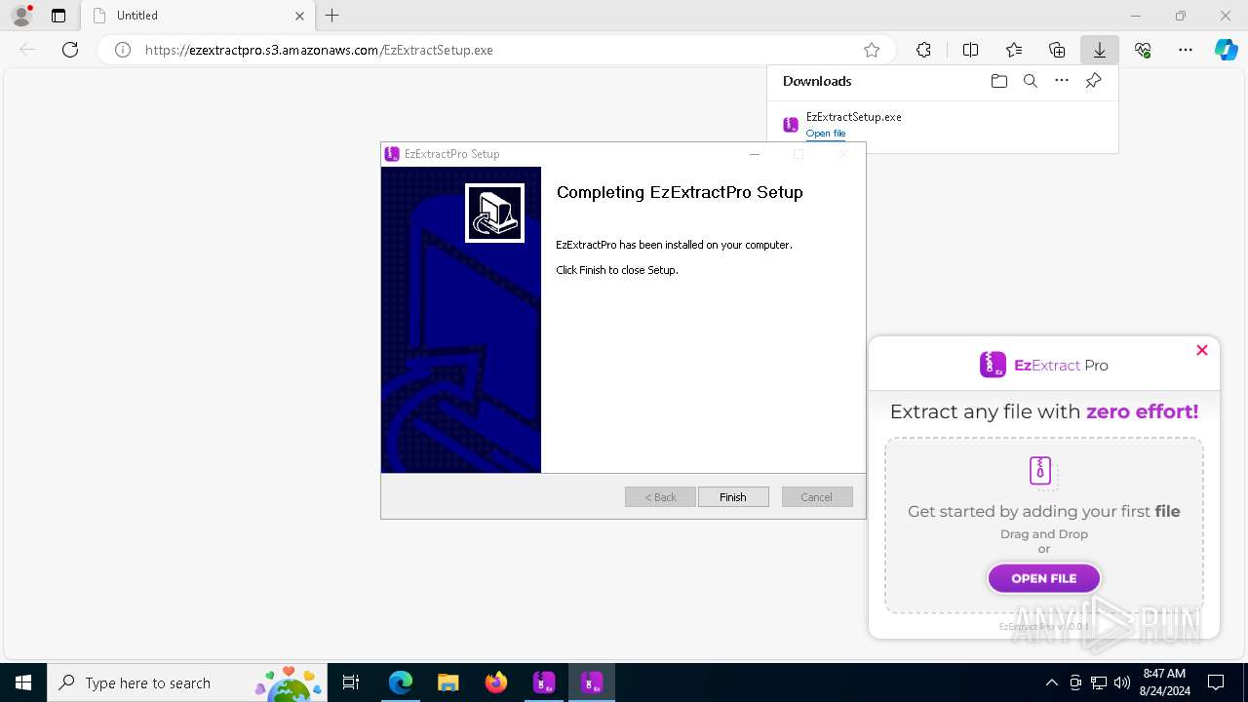Screen dimensions: 1248x702
Task: Open the notification center icon
Action: coord(1216,682)
